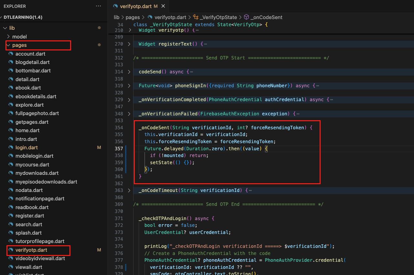Unfold _onCodeTimeout at line 363

(130, 190)
